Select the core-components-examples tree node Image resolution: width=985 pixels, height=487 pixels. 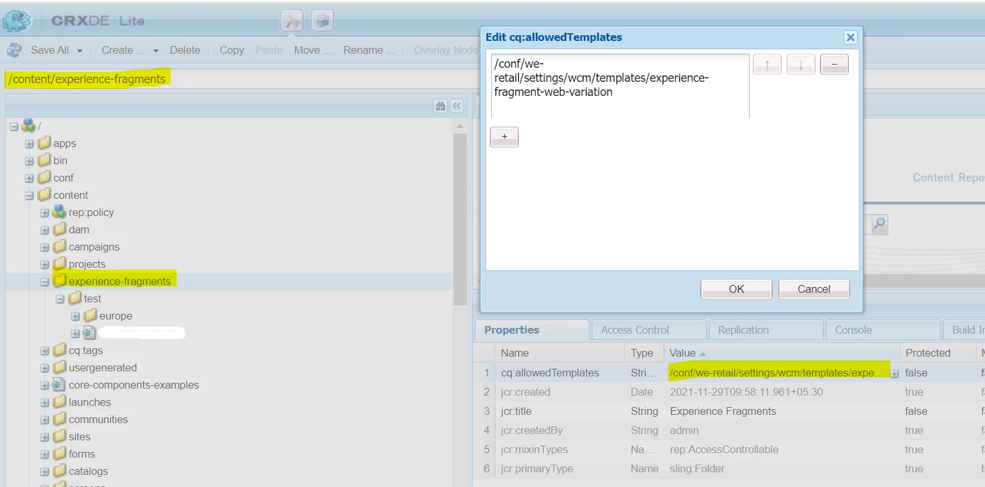[134, 385]
